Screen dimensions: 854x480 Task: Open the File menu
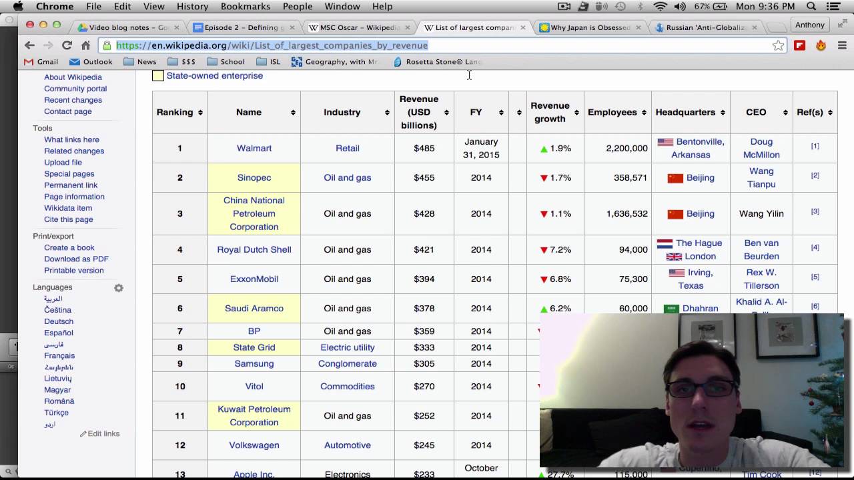(93, 7)
